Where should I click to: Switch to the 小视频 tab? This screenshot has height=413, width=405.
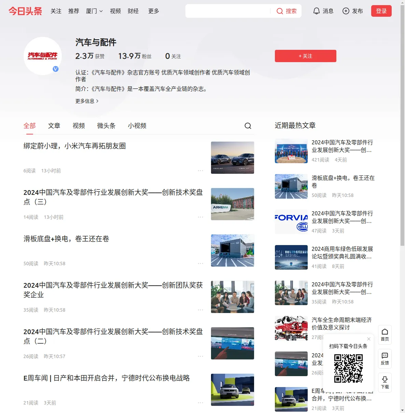pos(137,126)
